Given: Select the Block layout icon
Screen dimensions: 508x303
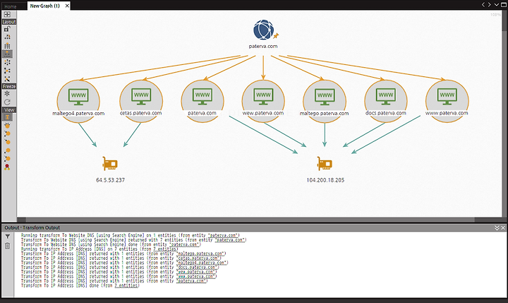Looking at the screenshot, I should pyautogui.click(x=7, y=37).
